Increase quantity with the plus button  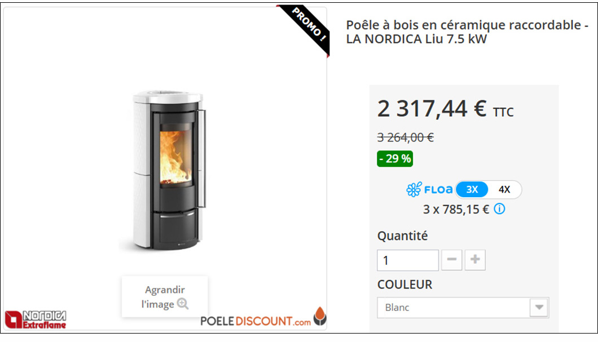(475, 260)
